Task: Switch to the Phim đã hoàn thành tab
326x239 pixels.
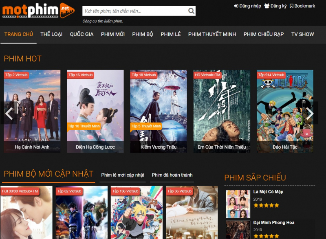Action: (173, 174)
